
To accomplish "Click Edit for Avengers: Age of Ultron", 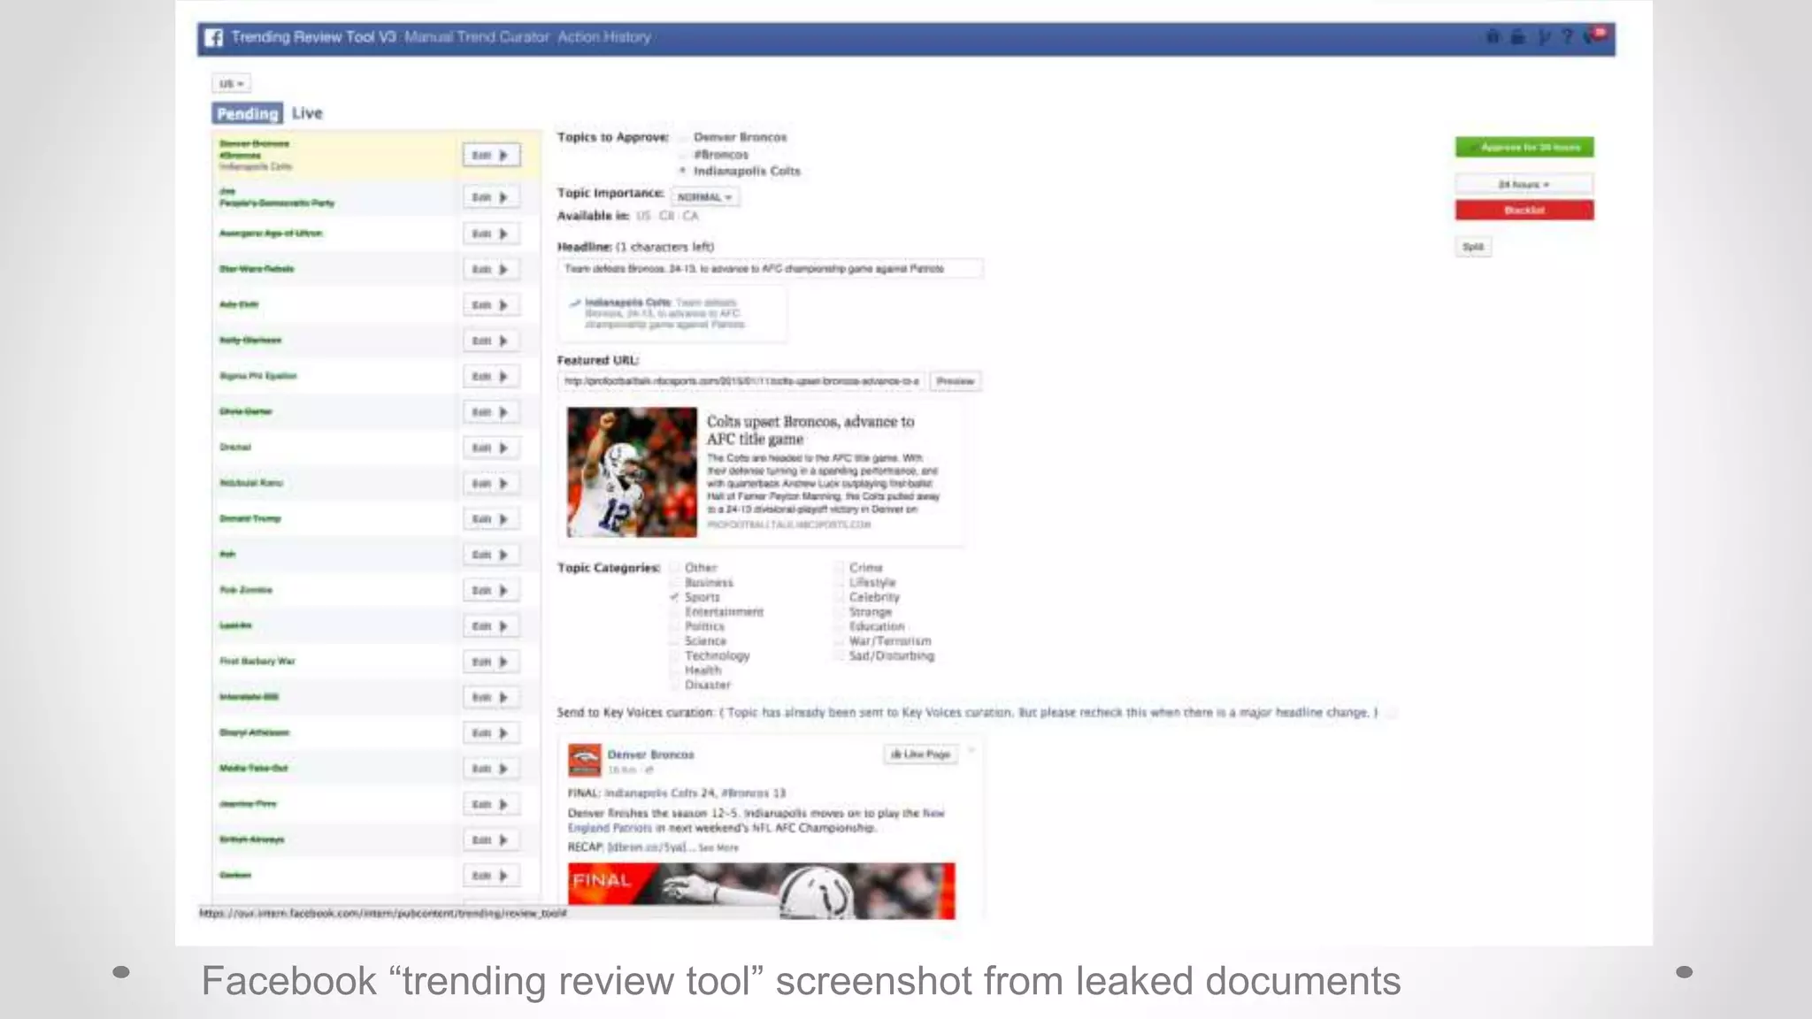I will tap(491, 234).
